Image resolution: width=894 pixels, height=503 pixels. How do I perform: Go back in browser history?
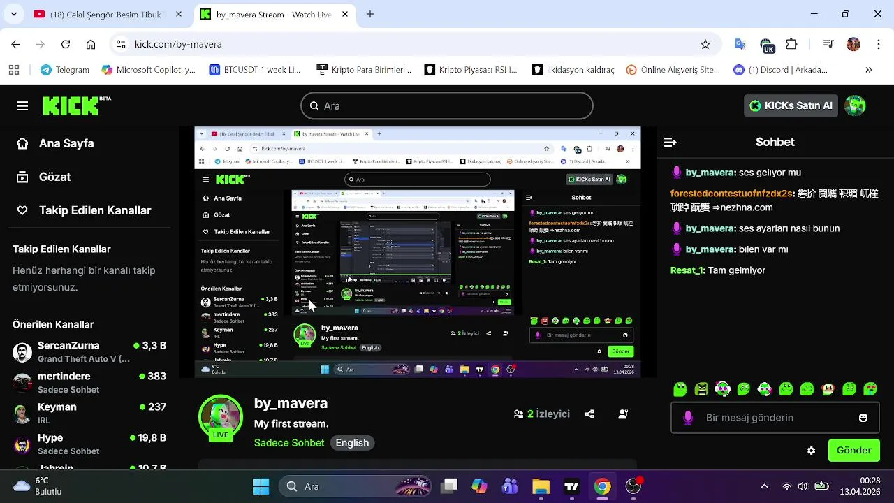15,44
